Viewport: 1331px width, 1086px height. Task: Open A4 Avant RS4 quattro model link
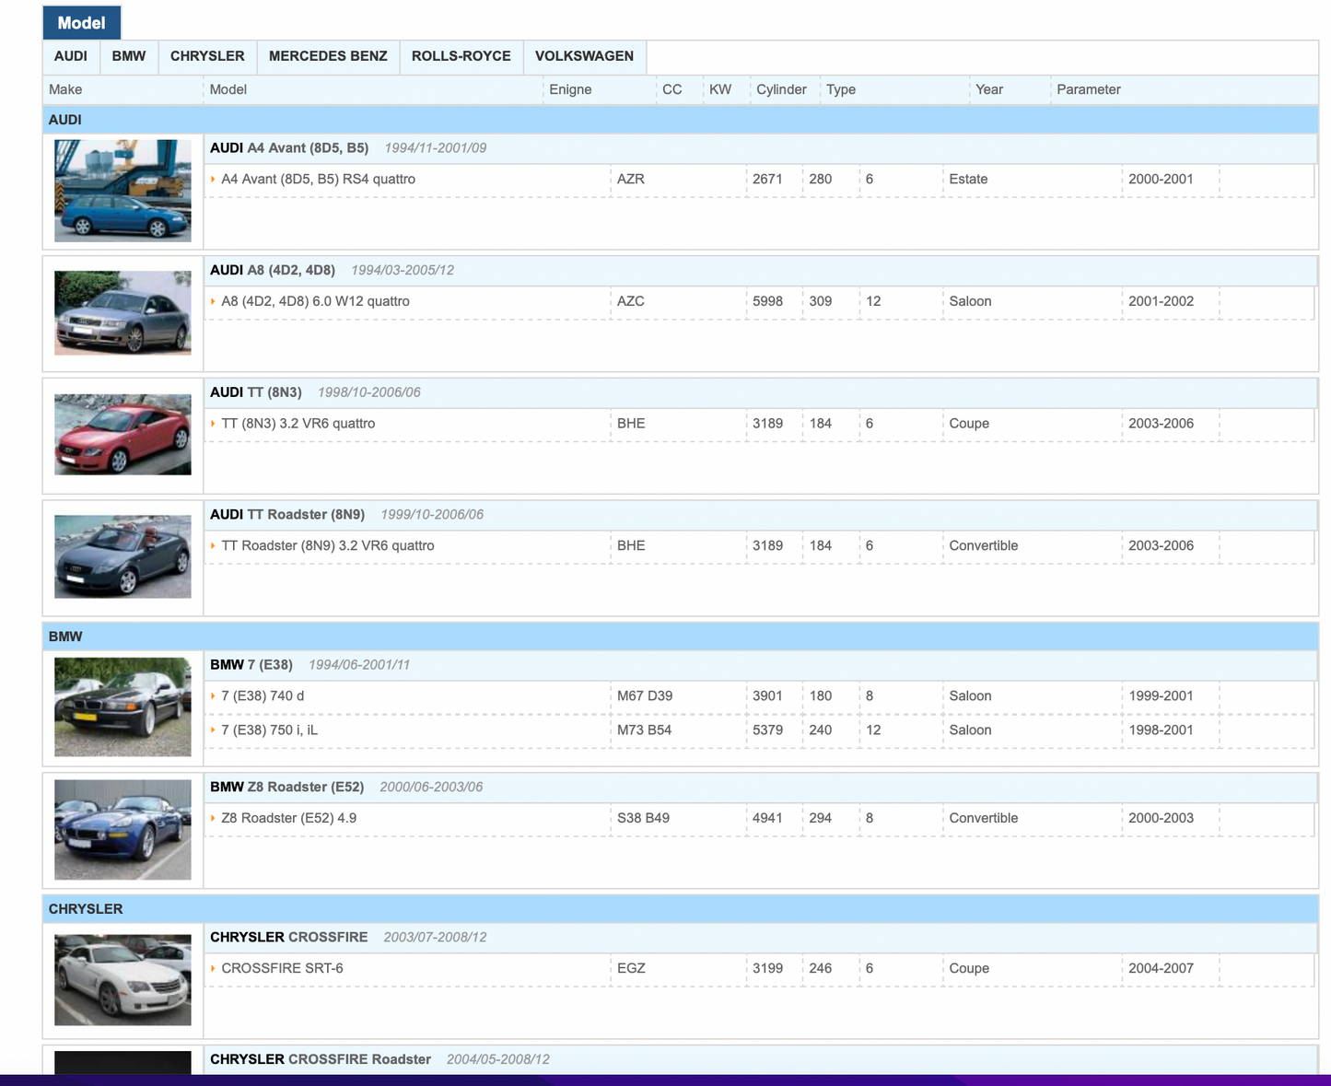click(x=318, y=180)
